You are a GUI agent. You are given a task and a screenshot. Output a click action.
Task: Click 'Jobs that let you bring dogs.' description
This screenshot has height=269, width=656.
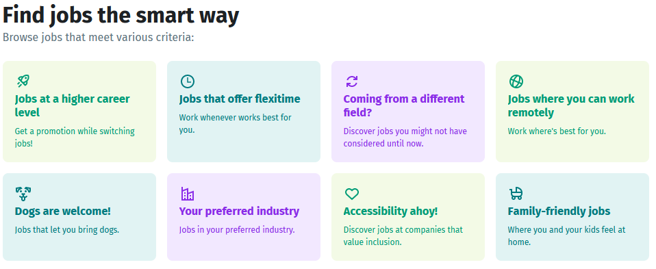tap(67, 230)
